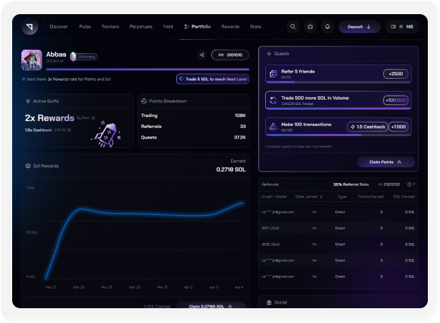Click the star favorites icon
This screenshot has height=323, width=440.
(310, 27)
